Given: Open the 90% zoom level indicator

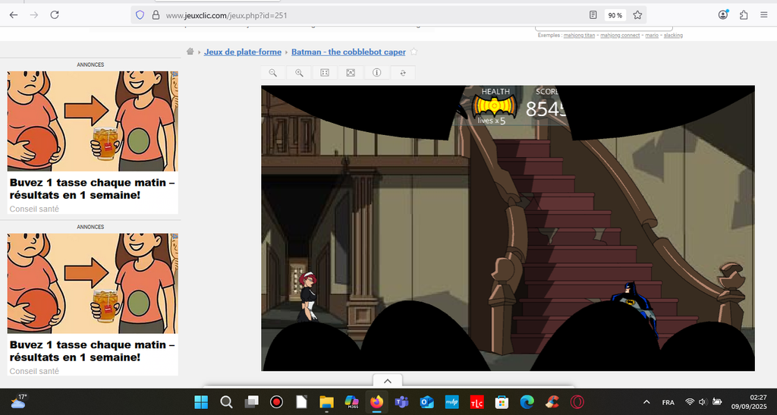Looking at the screenshot, I should (x=615, y=14).
